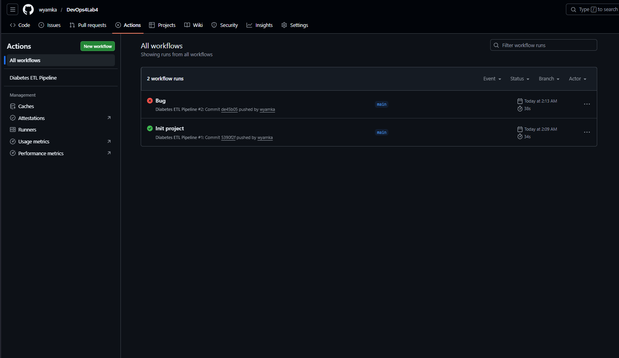
Task: Click the Runners server icon
Action: point(13,129)
